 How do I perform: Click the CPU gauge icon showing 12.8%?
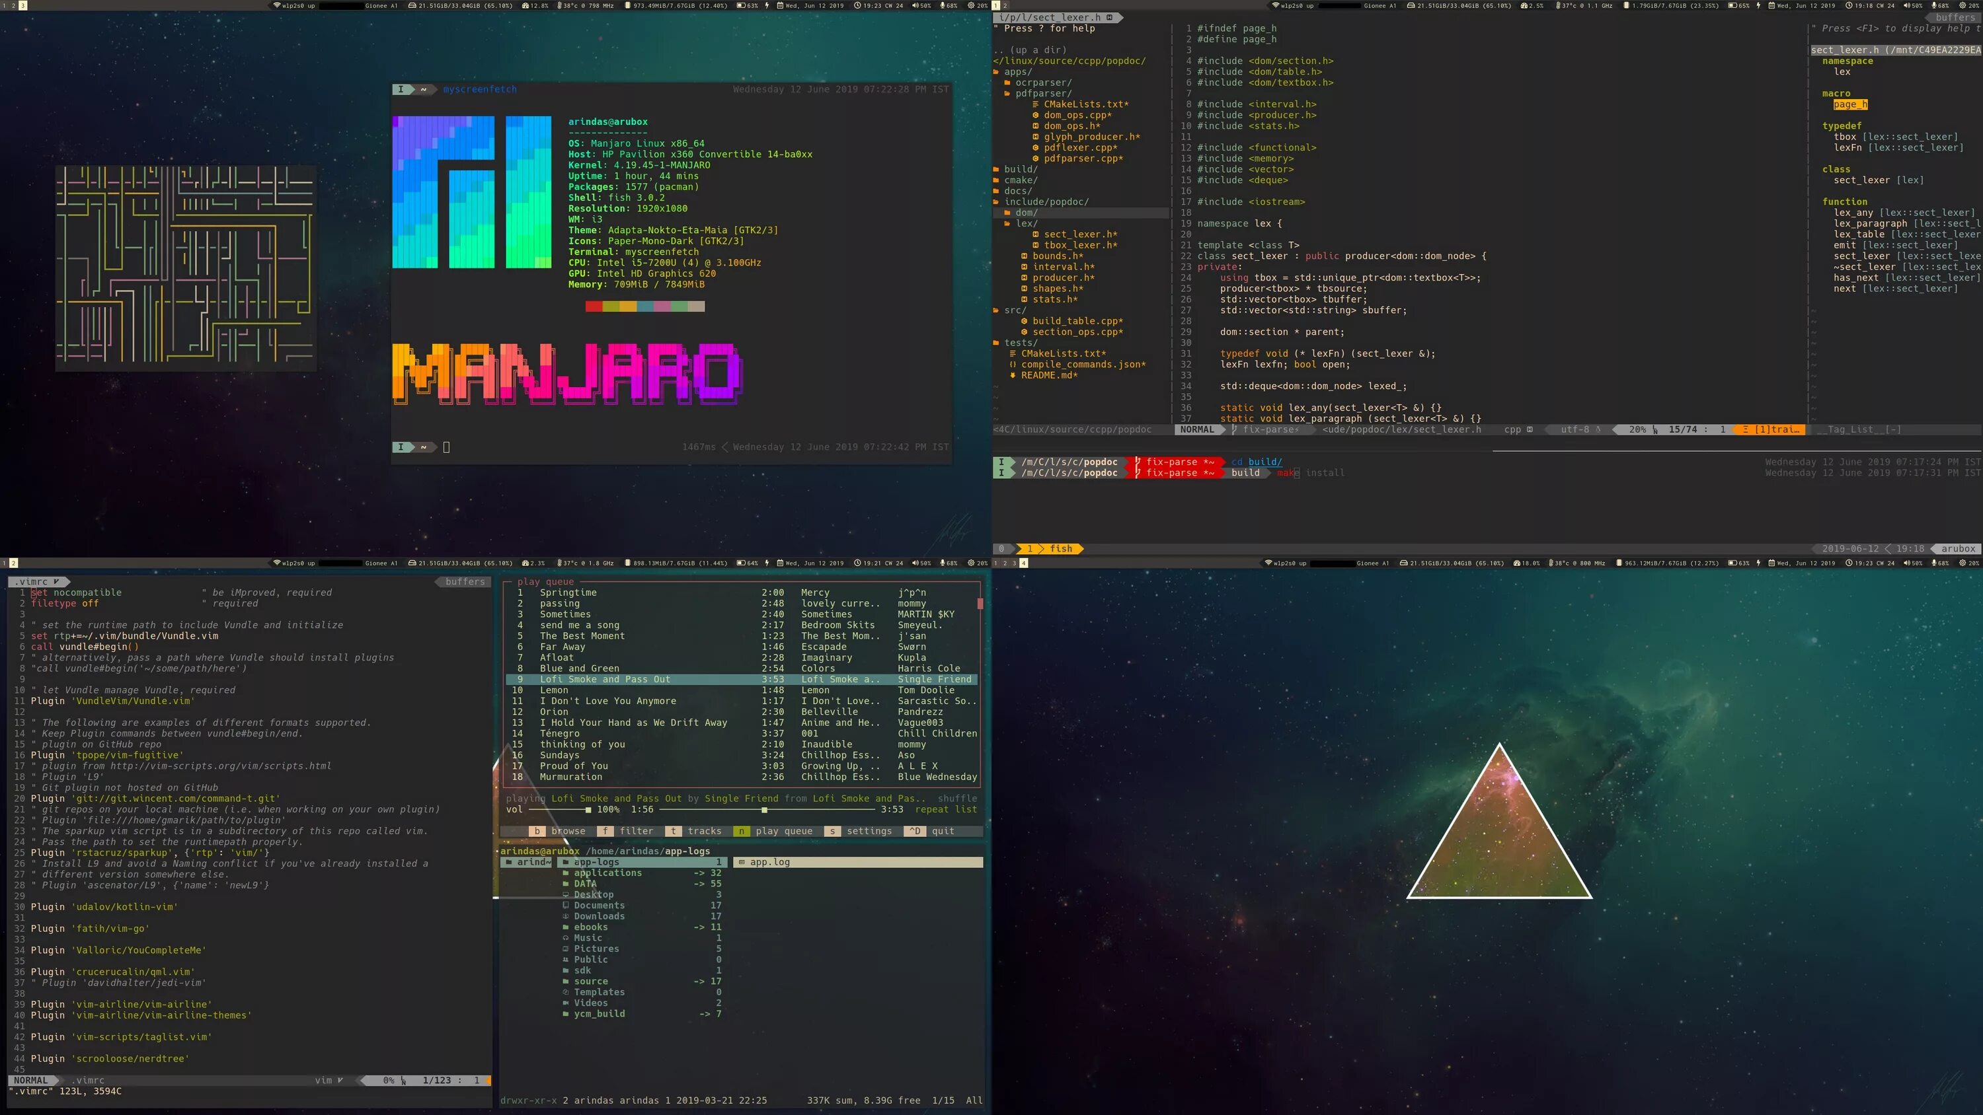(525, 5)
